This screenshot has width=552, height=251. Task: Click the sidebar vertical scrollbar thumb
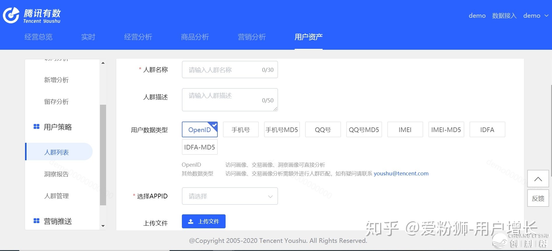[103, 155]
